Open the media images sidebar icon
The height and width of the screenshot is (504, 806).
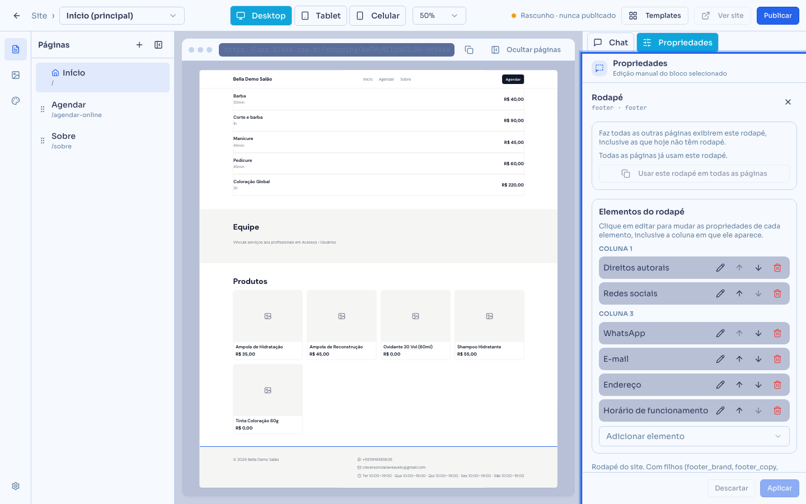[x=16, y=75]
